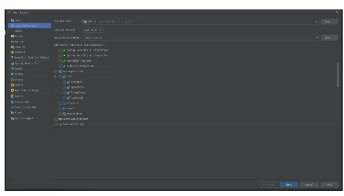Select the Kotlin project type label

coord(19,96)
